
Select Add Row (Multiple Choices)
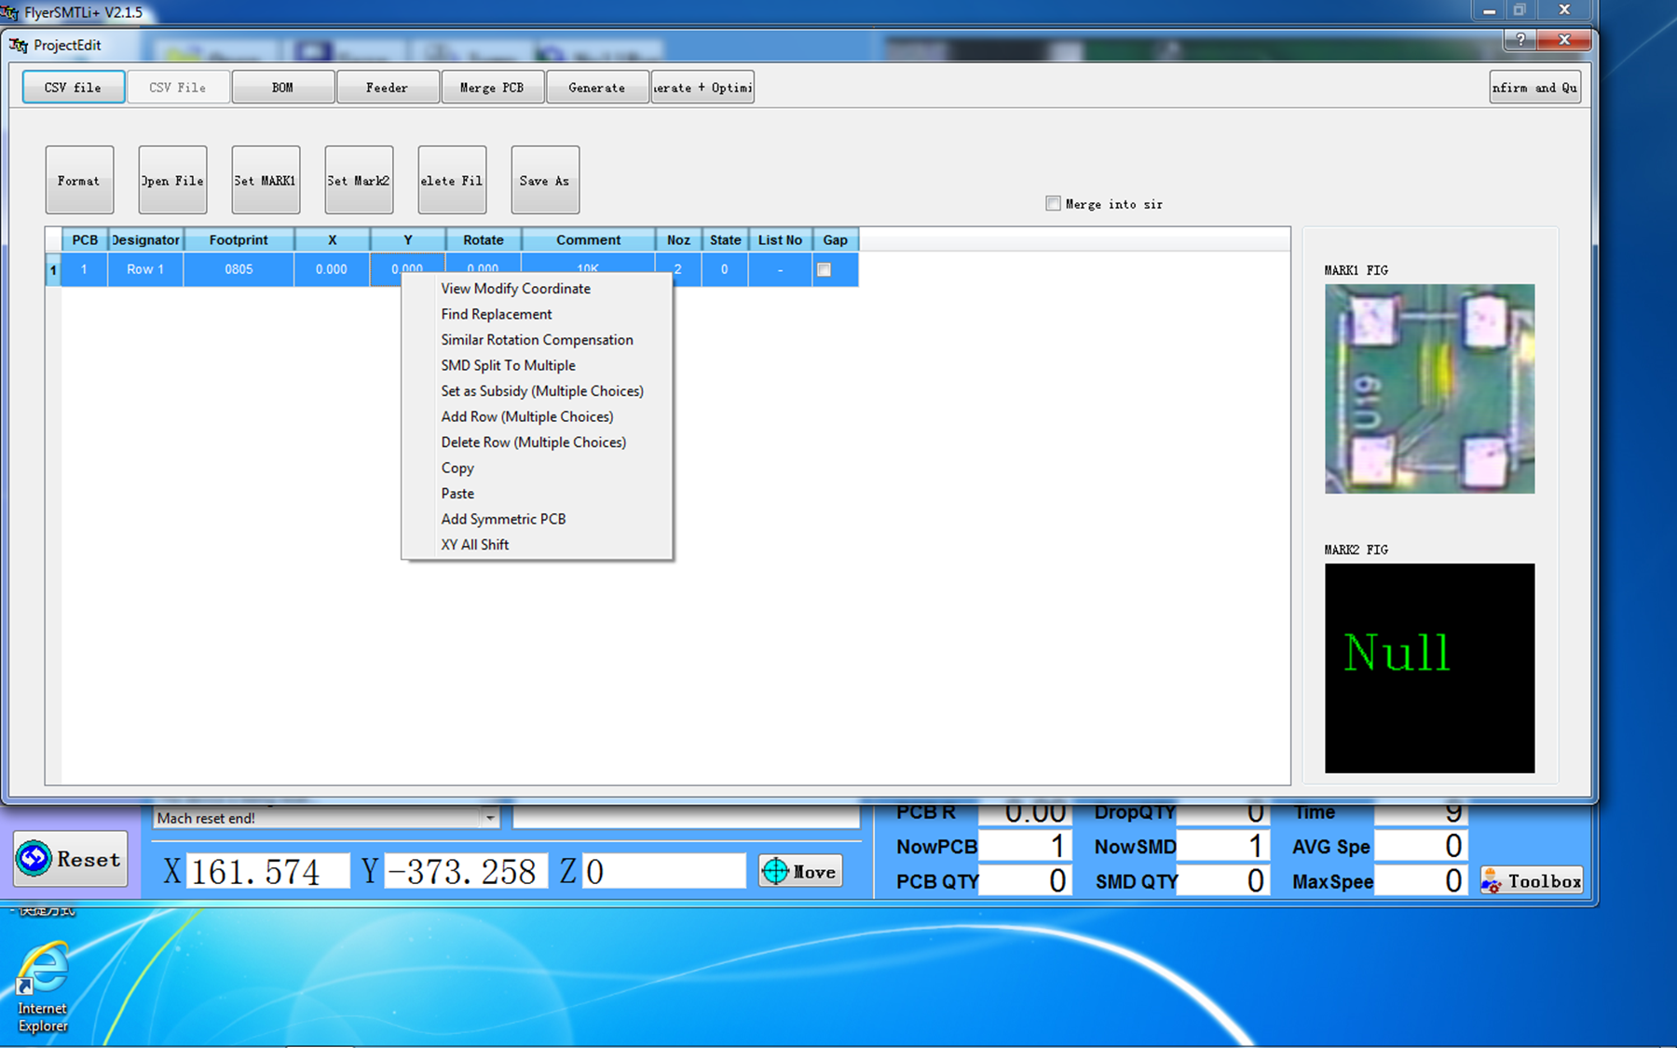[527, 416]
